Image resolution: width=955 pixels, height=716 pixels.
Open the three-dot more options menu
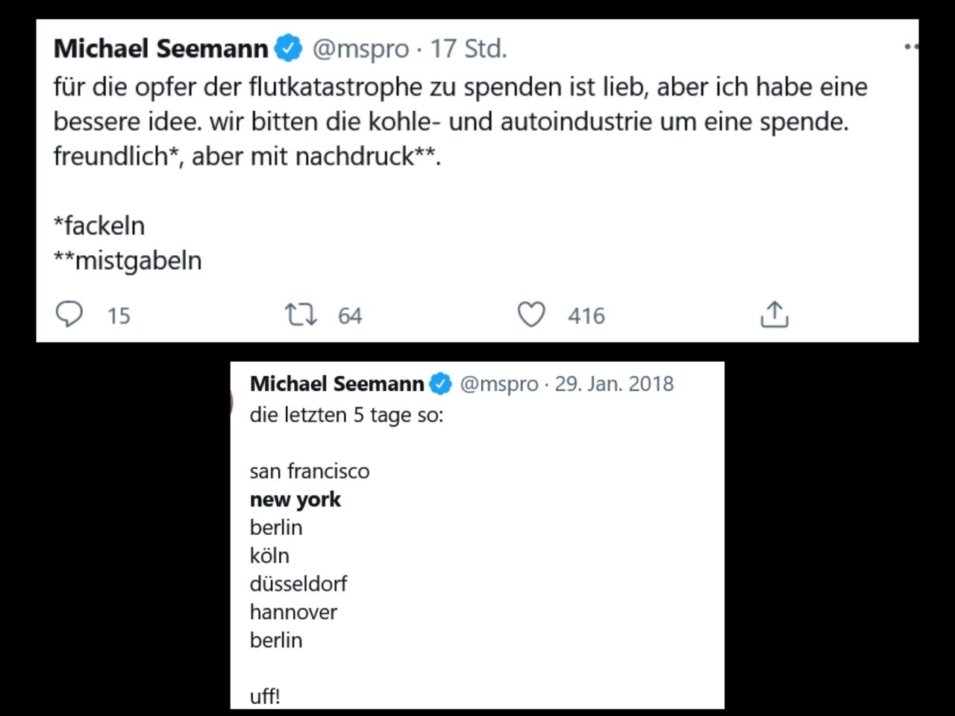(x=910, y=46)
